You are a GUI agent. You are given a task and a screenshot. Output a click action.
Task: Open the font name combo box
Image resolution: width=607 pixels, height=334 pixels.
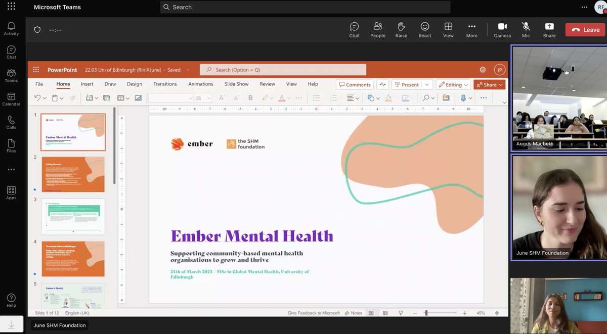pyautogui.click(x=171, y=98)
